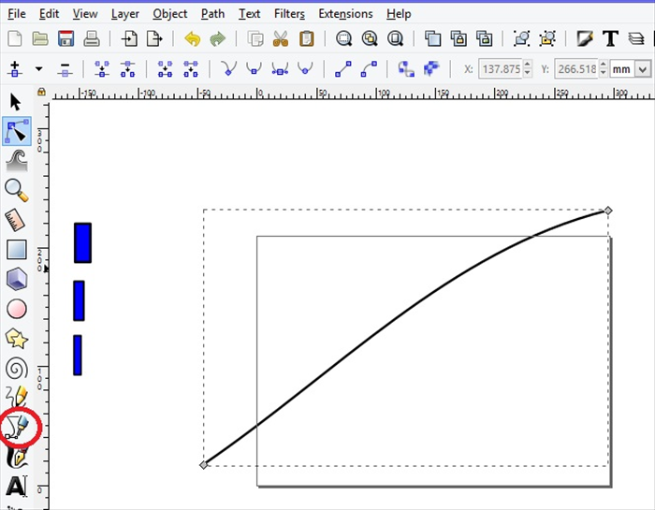Screen dimensions: 655x510
Task: Open the Path menu
Action: (x=212, y=14)
